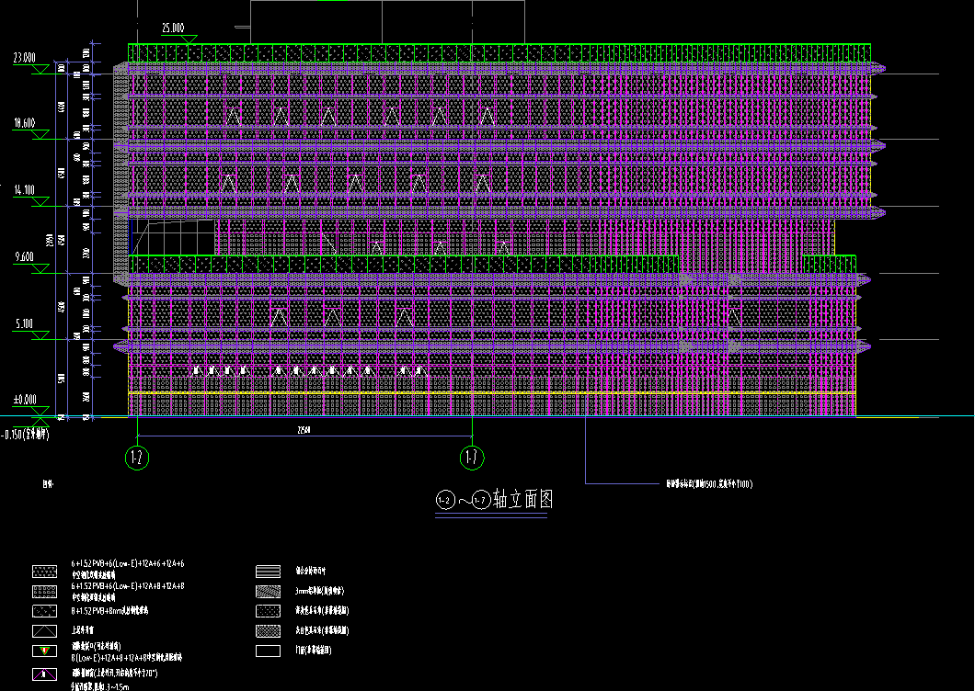Click the upward-opening window legend symbol

click(x=44, y=631)
